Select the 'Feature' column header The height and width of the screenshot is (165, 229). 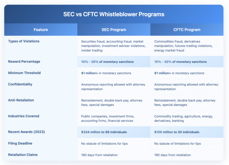point(41,30)
